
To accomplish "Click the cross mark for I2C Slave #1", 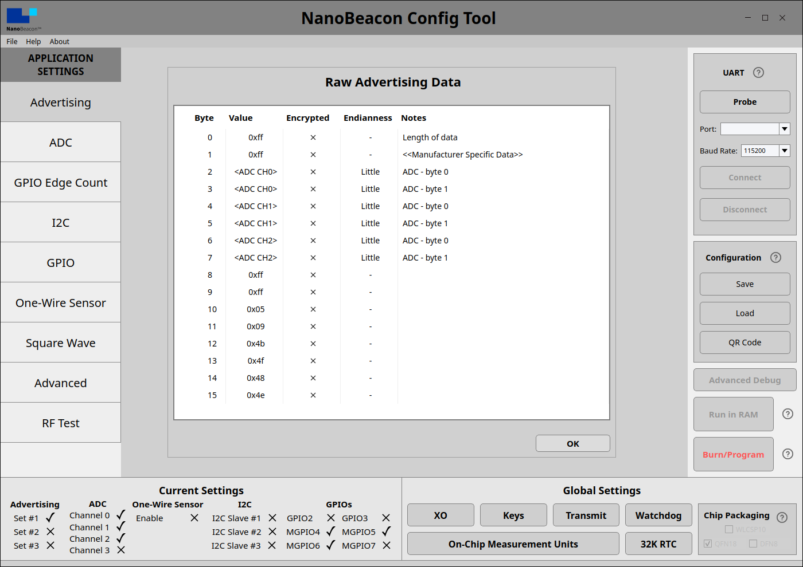I will click(272, 518).
